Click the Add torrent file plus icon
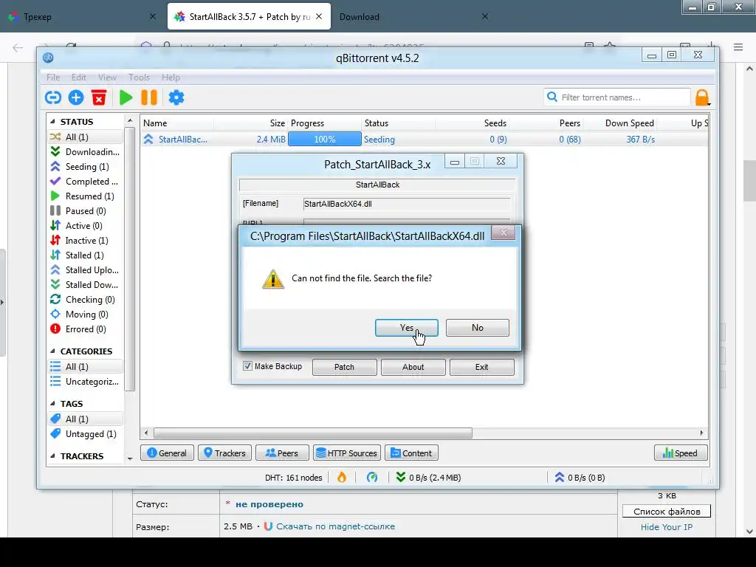Image resolution: width=756 pixels, height=567 pixels. [76, 97]
